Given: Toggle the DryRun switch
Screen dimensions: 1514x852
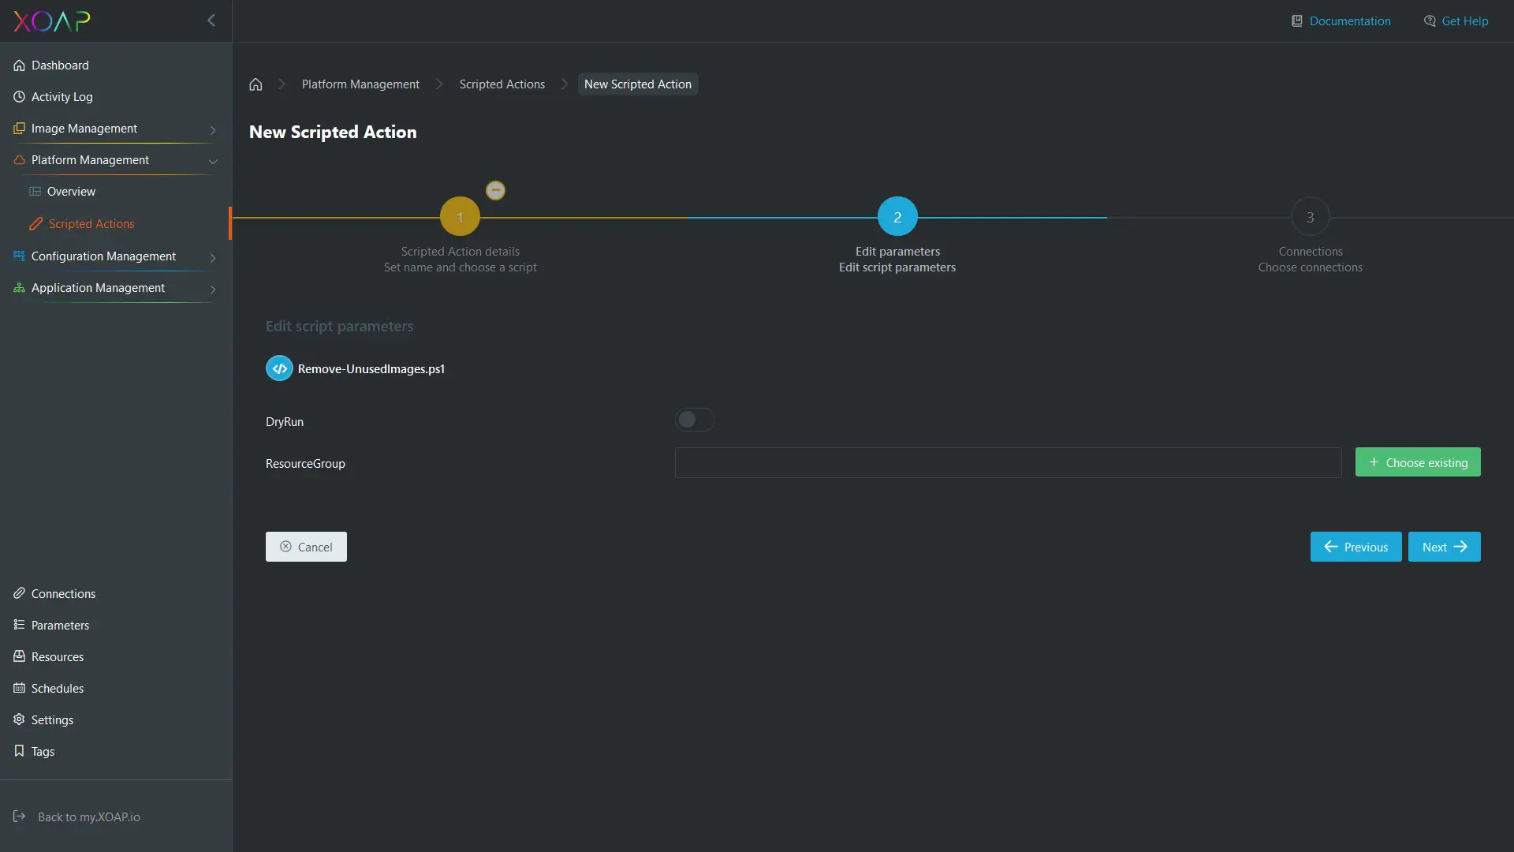Looking at the screenshot, I should [x=695, y=420].
